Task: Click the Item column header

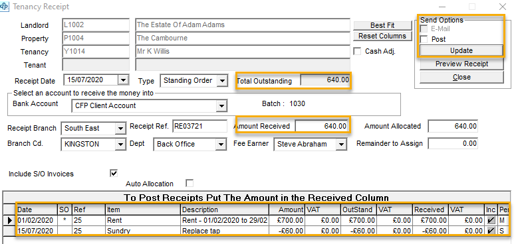Action: (143, 210)
